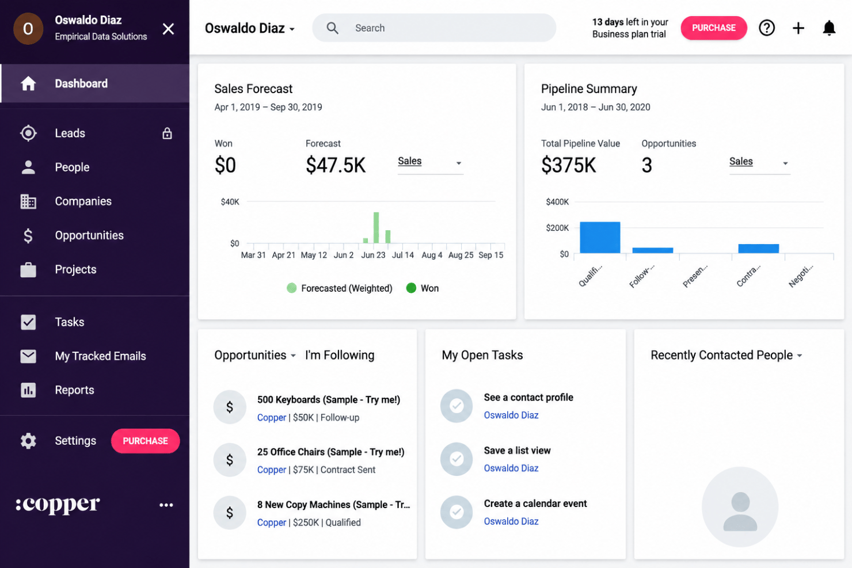Open notifications bell icon
Screen dimensions: 852x568
[829, 28]
